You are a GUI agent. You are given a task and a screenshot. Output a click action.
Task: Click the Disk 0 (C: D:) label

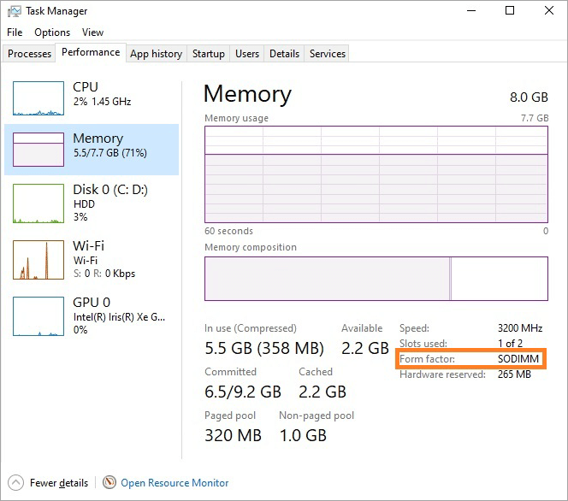pyautogui.click(x=110, y=189)
